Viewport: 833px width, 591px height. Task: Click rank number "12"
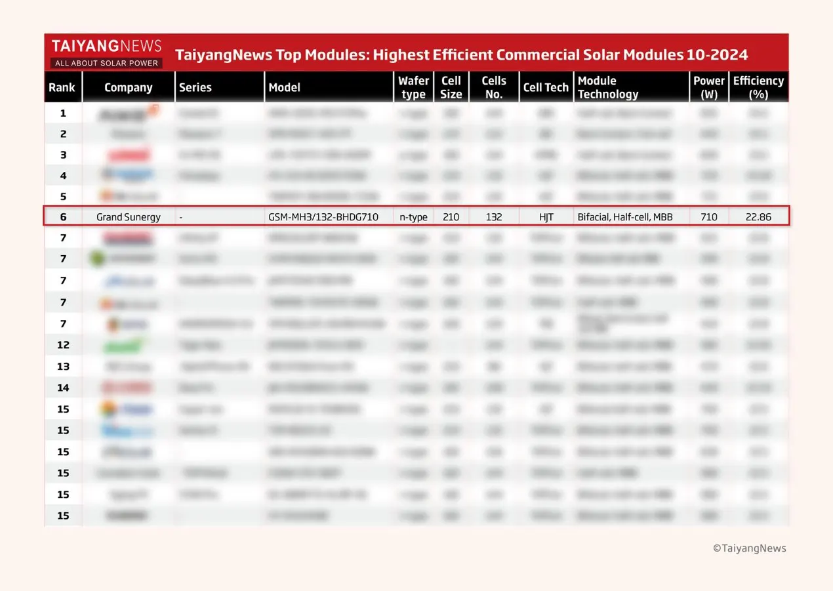click(63, 344)
